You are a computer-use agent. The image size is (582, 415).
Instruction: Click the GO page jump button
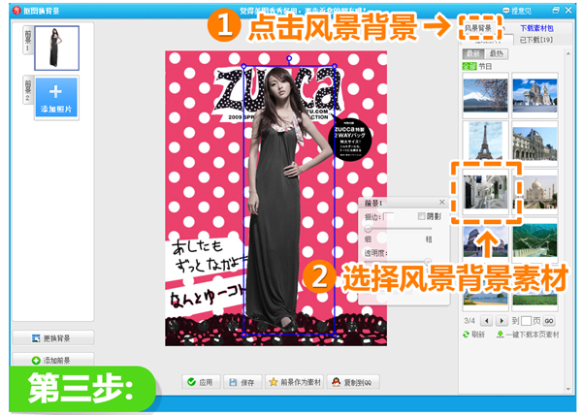[549, 321]
